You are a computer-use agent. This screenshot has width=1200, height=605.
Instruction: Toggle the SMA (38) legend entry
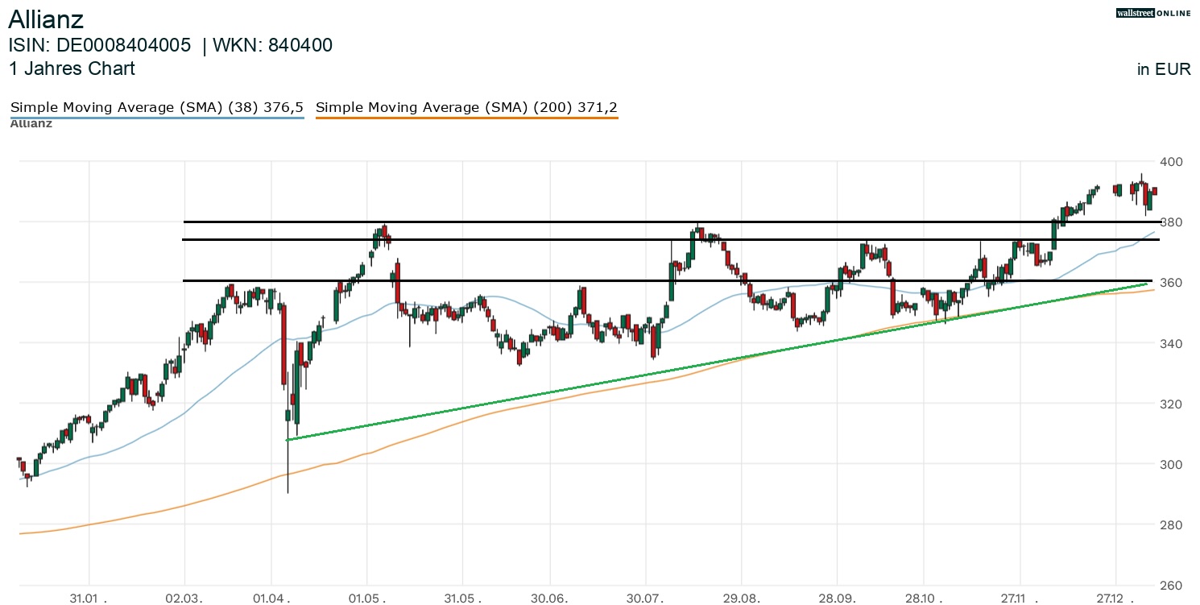click(x=156, y=107)
